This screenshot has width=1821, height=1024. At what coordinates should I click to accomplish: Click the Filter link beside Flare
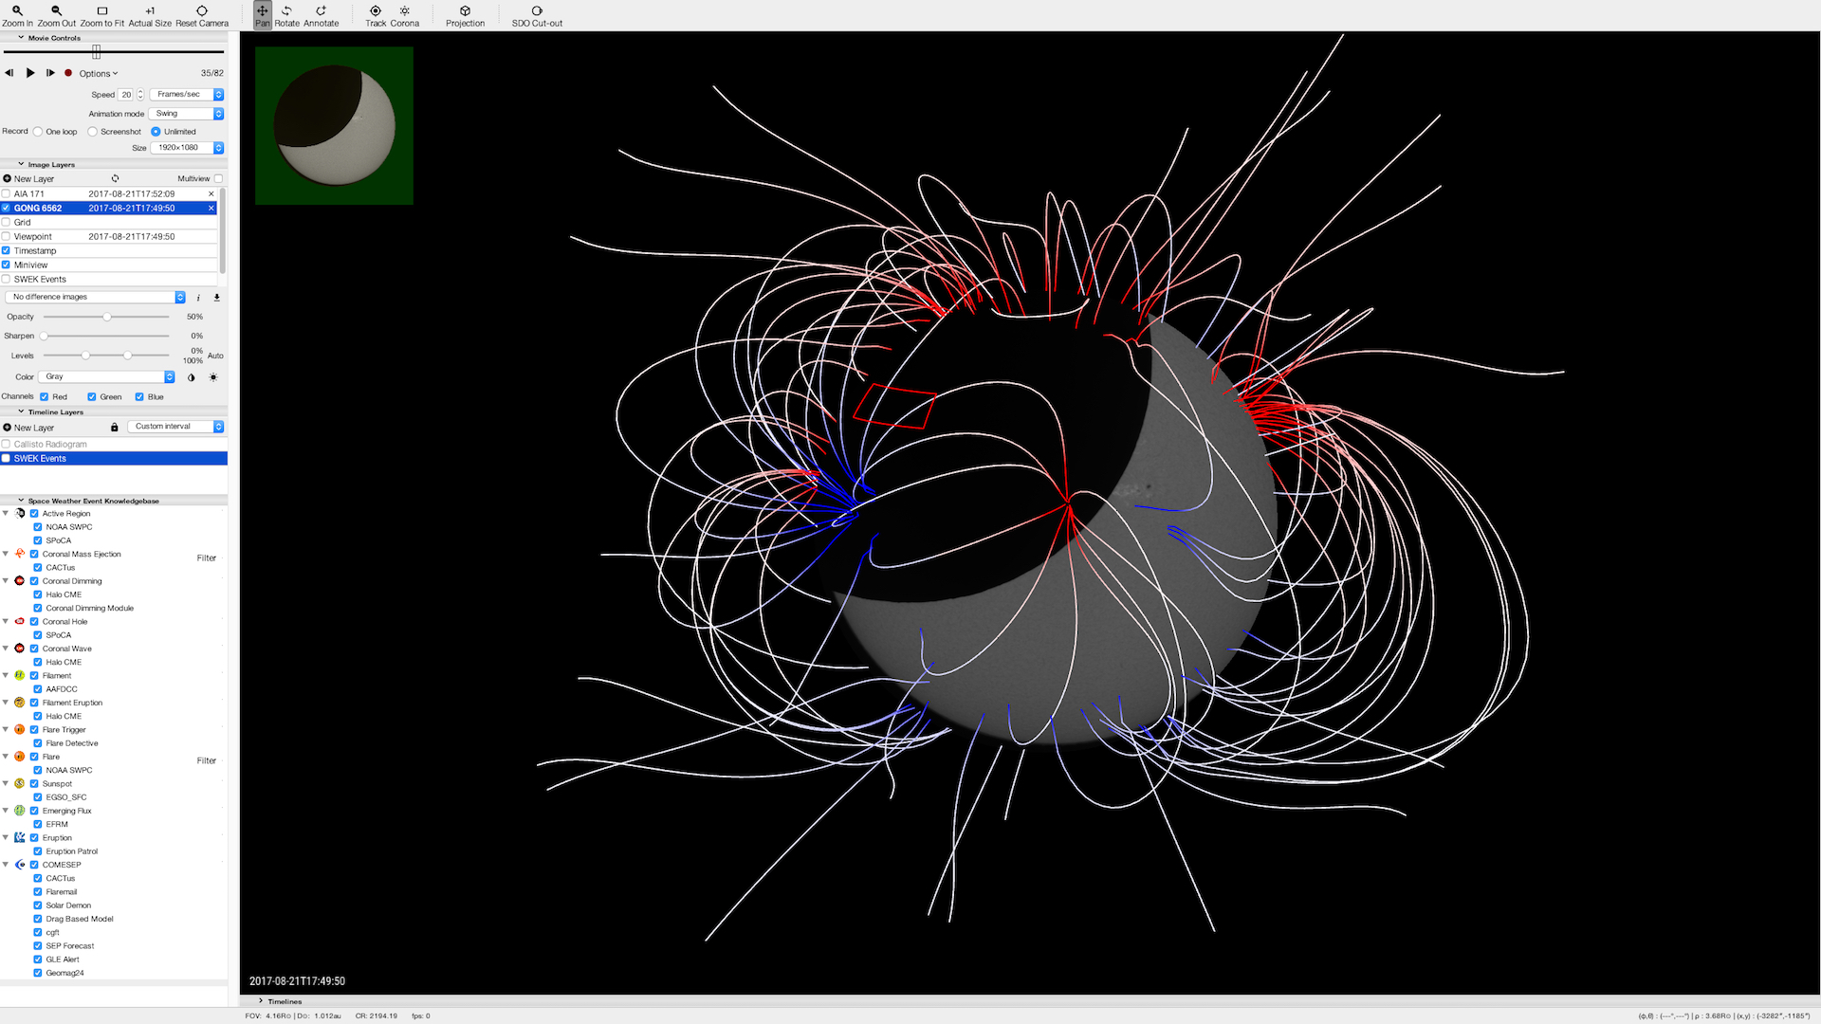coord(206,760)
